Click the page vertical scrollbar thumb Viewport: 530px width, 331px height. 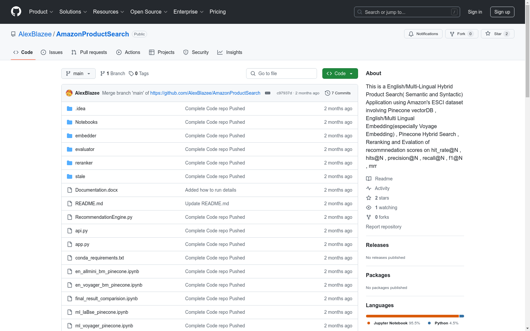528,51
